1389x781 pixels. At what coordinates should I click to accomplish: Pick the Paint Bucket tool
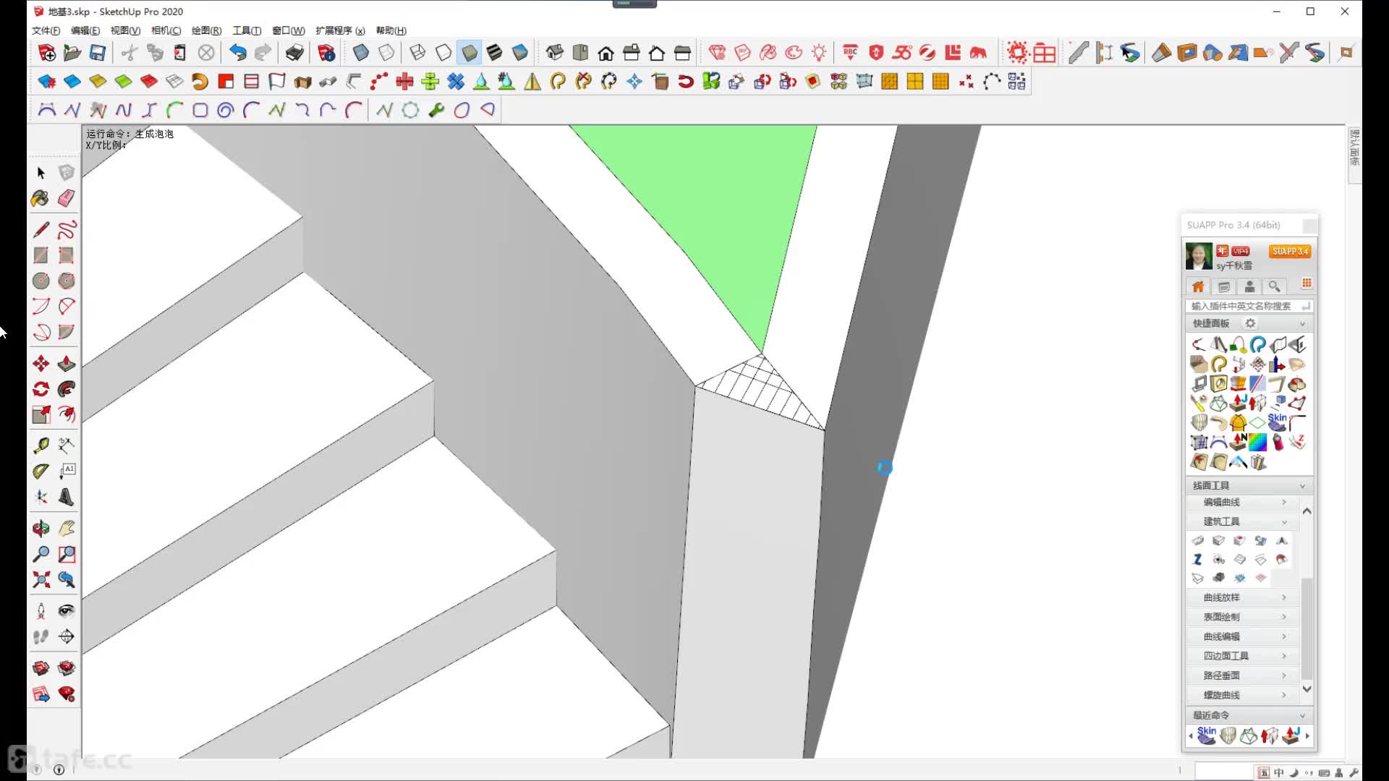coord(41,198)
